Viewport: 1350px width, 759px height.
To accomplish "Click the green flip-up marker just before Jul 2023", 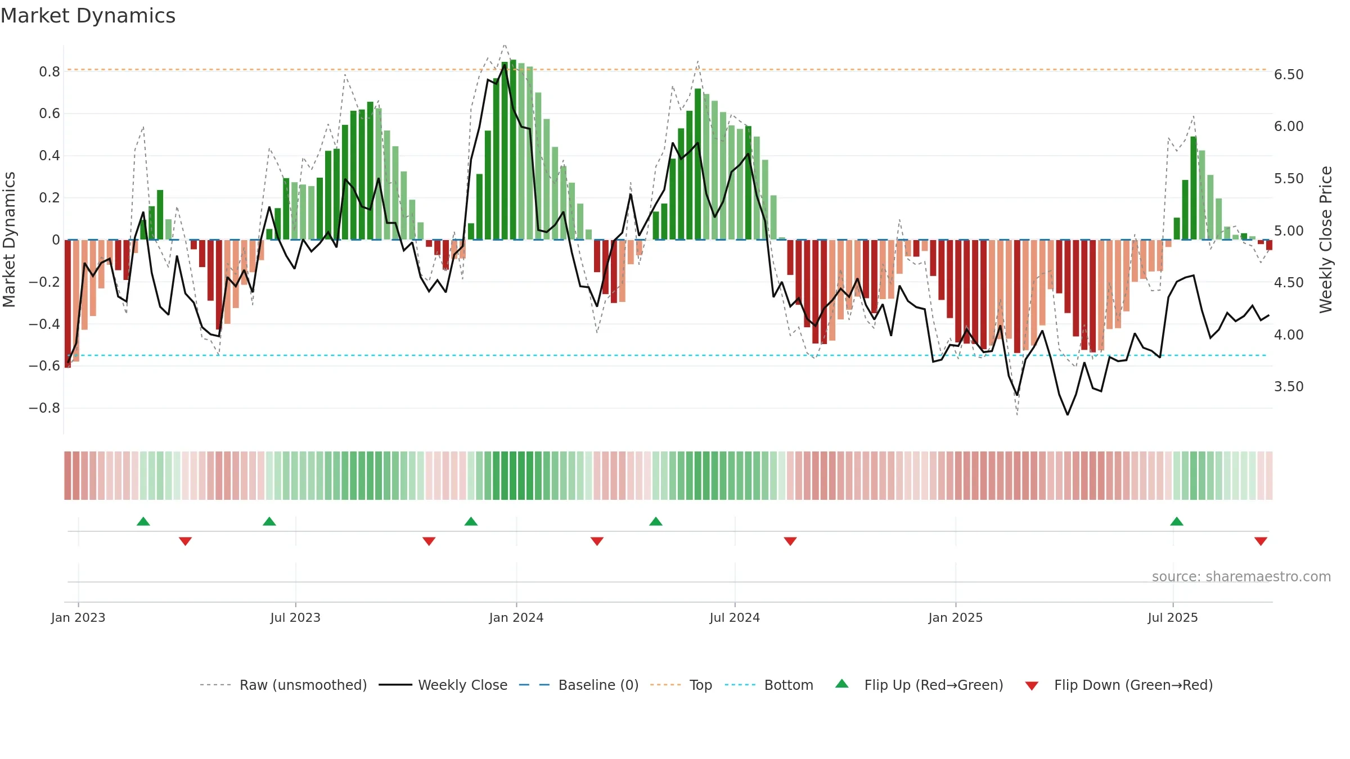I will pos(269,521).
